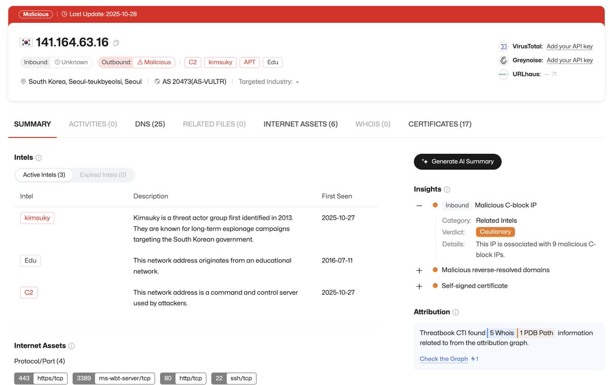The width and height of the screenshot is (610, 385).
Task: Click the kimsuky intel in table
Action: 37,218
